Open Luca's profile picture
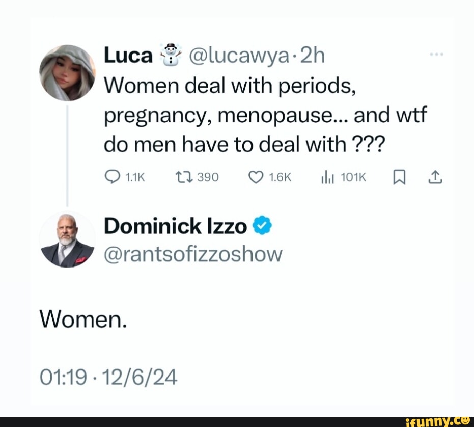This screenshot has height=427, width=474. coord(67,73)
